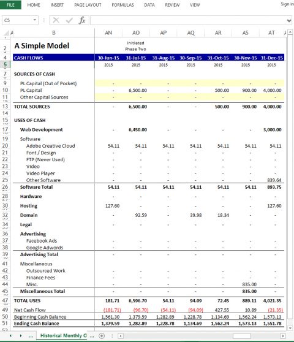This screenshot has width=294, height=342.
Task: Expand the formula bar chevron
Action: [289, 21]
